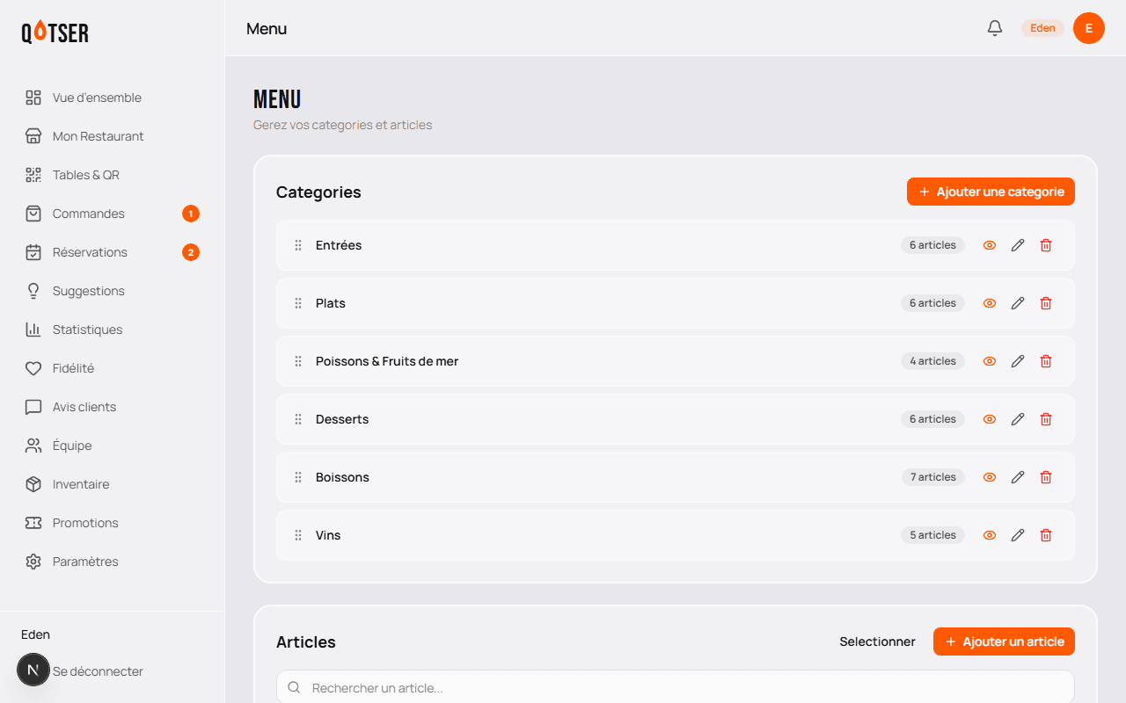This screenshot has height=703, width=1126.
Task: Click pencil icon for Poissons & Fruits de mer
Action: [1018, 361]
